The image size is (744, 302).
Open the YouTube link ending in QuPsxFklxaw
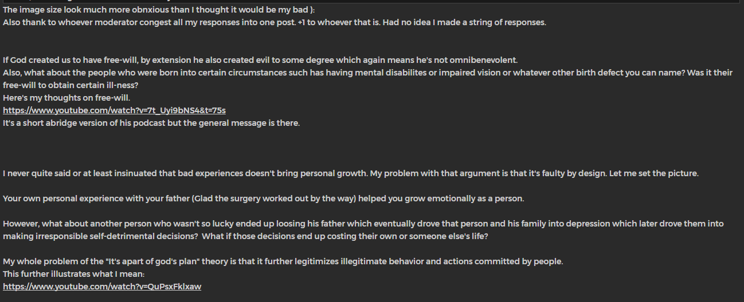click(x=102, y=287)
